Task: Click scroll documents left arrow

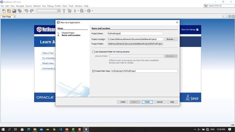Action: [223, 16]
